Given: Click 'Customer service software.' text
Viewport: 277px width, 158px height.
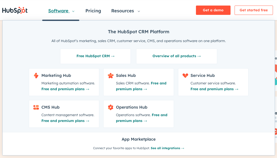Looking at the screenshot, I should [x=213, y=83].
